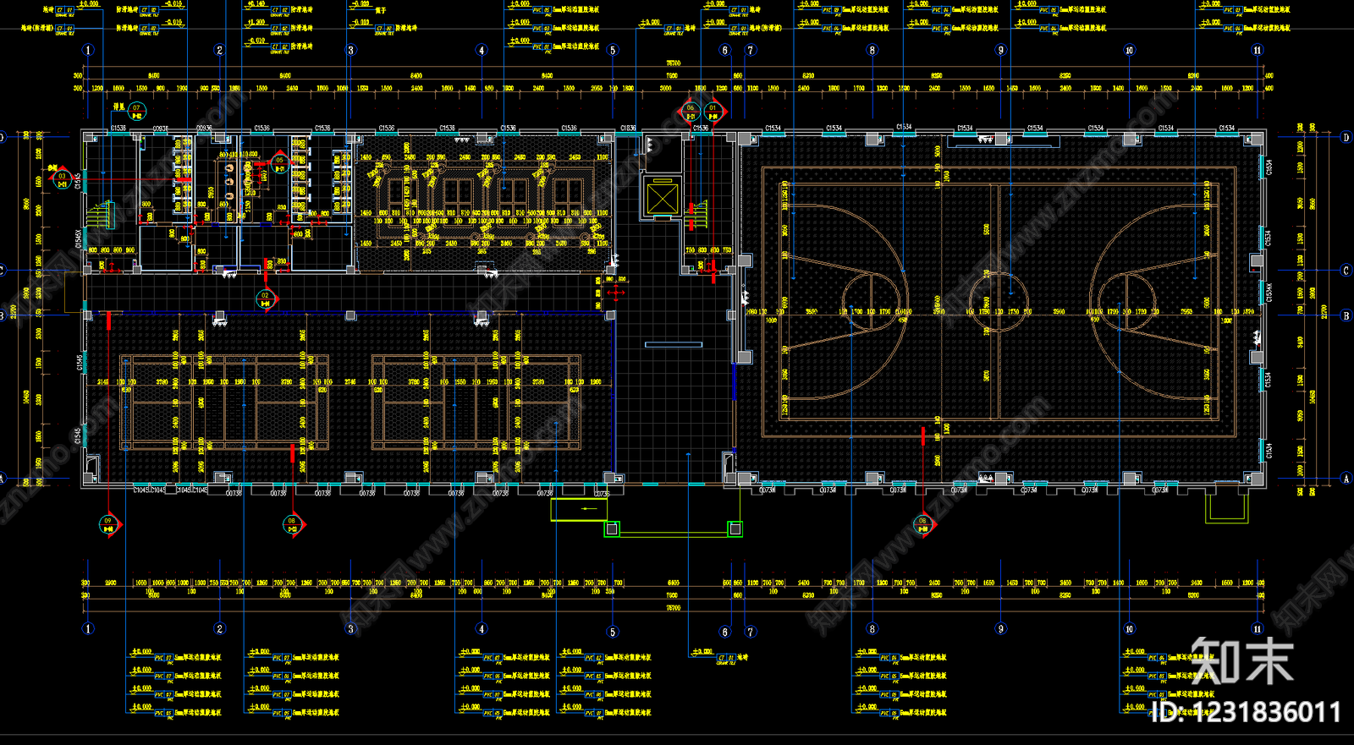The width and height of the screenshot is (1354, 745).
Task: Click axis bubble C on the right side
Action: [1346, 271]
